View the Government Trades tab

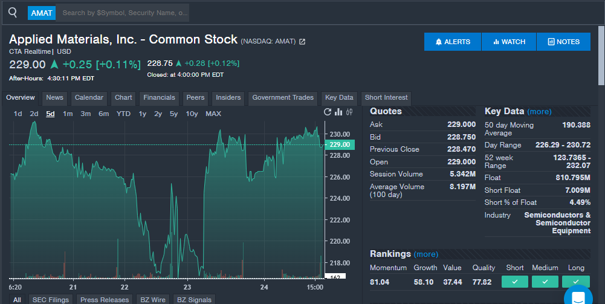283,98
